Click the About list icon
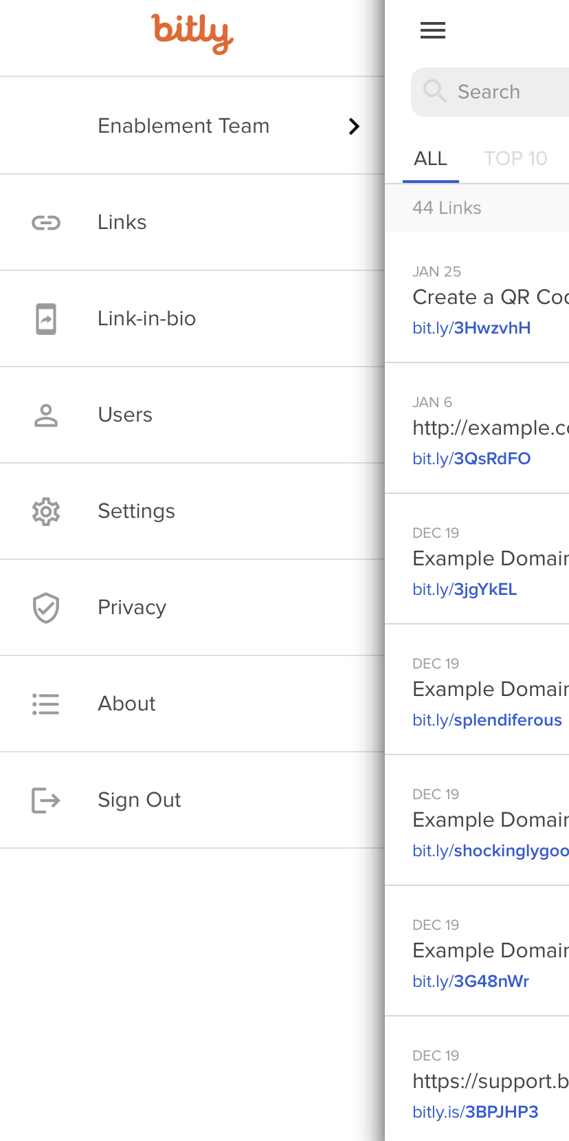The image size is (569, 1141). [x=46, y=704]
